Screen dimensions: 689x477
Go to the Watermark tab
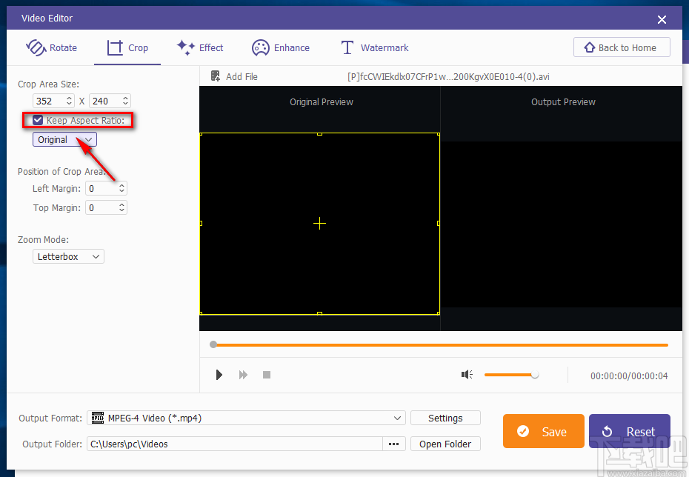375,47
